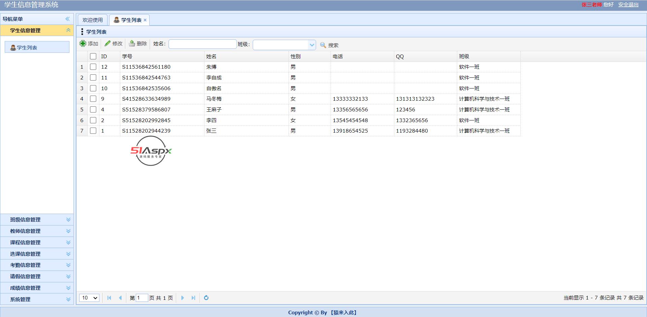Toggle the select-all header checkbox
This screenshot has height=317, width=647.
coord(93,56)
